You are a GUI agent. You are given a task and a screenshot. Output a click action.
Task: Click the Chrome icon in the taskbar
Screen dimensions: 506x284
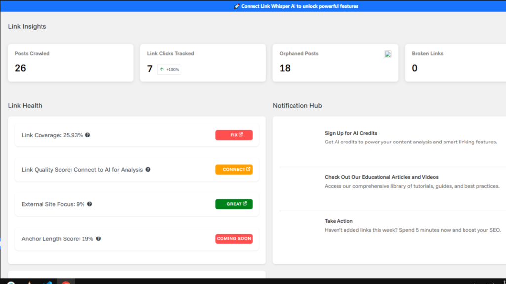pyautogui.click(x=66, y=283)
